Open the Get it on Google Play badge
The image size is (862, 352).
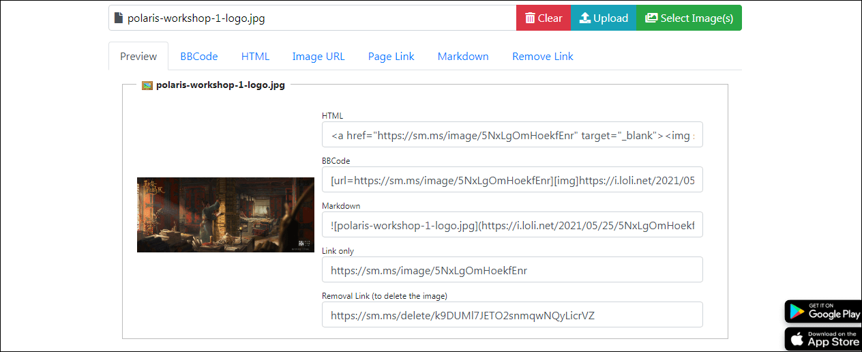pos(822,312)
